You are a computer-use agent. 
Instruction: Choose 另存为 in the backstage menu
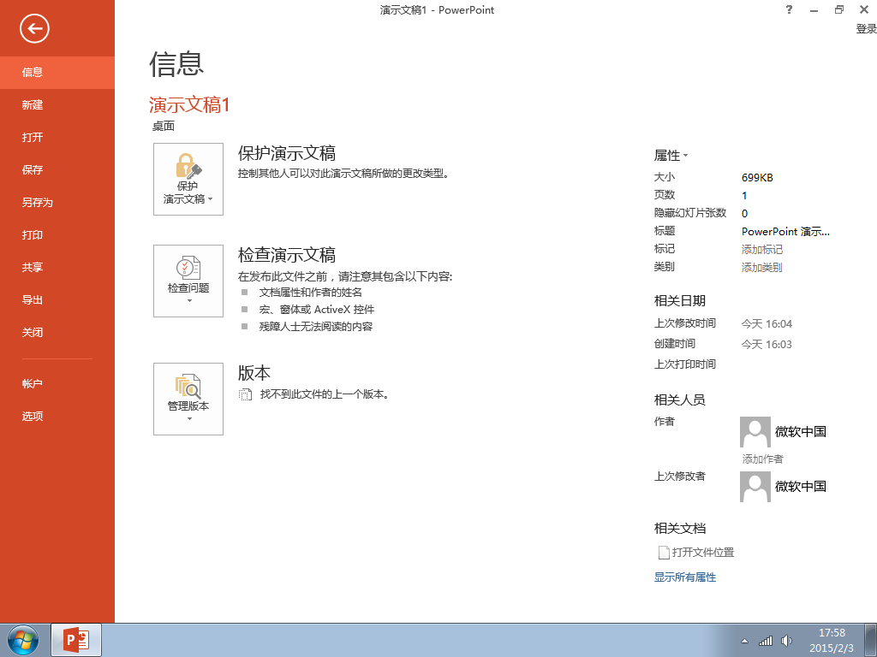57,202
